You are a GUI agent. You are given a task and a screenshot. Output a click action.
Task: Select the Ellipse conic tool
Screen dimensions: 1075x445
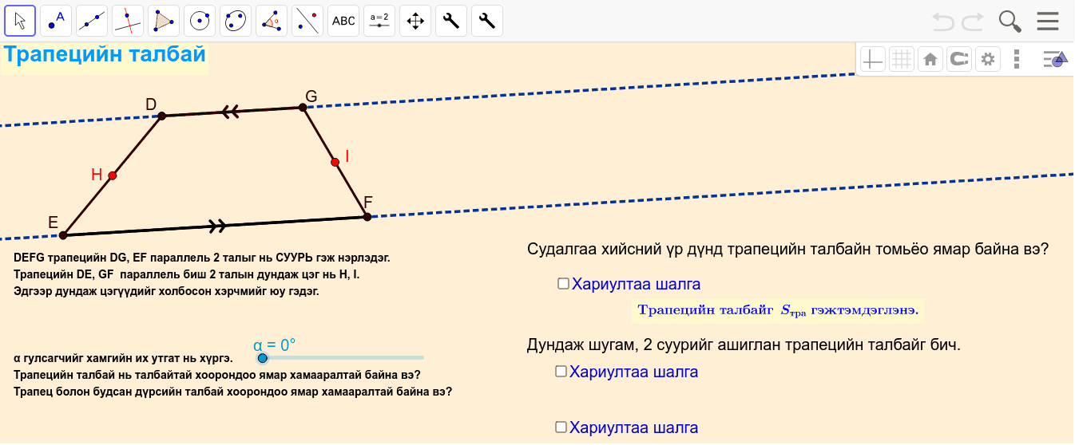236,21
